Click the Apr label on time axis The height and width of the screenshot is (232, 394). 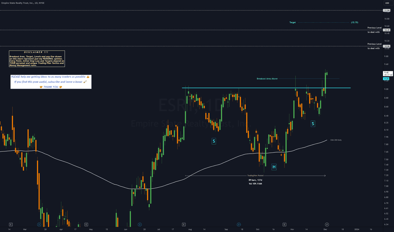point(61,229)
